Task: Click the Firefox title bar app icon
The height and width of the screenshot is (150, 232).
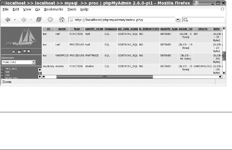Action: tap(3, 3)
